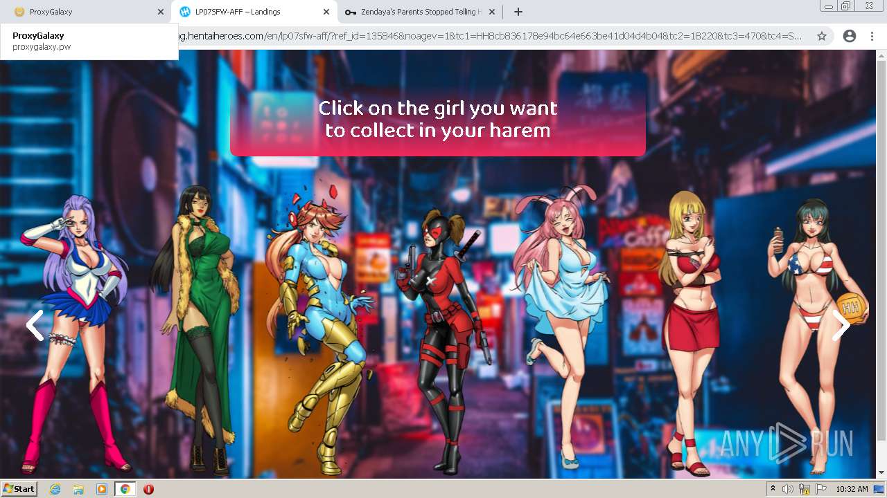This screenshot has width=887, height=498.
Task: Open the volume speaker tray icon
Action: coord(788,489)
